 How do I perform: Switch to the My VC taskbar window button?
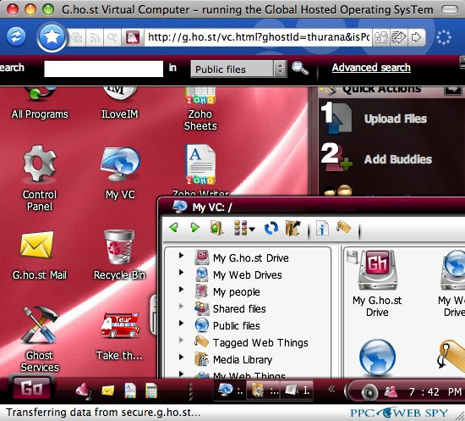pos(230,391)
